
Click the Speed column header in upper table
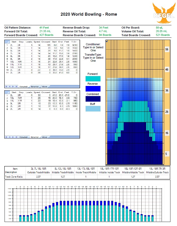click(37, 42)
